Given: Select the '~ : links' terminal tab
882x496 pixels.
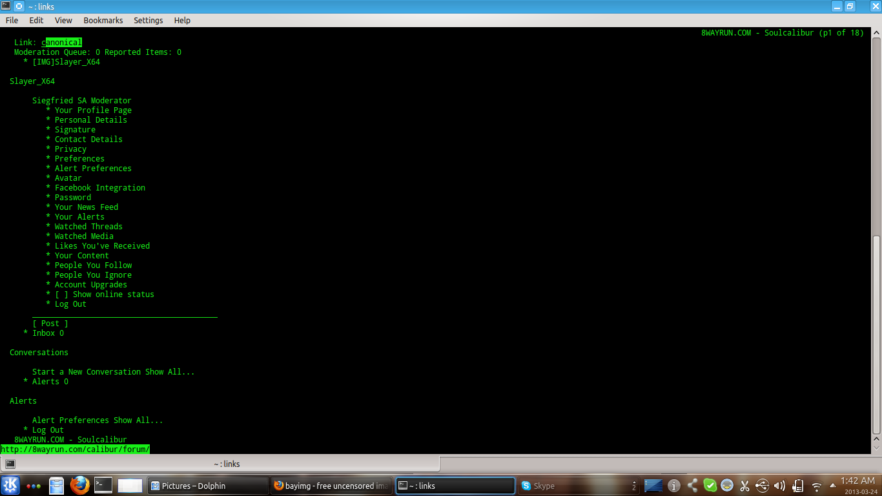Looking at the screenshot, I should [x=220, y=464].
